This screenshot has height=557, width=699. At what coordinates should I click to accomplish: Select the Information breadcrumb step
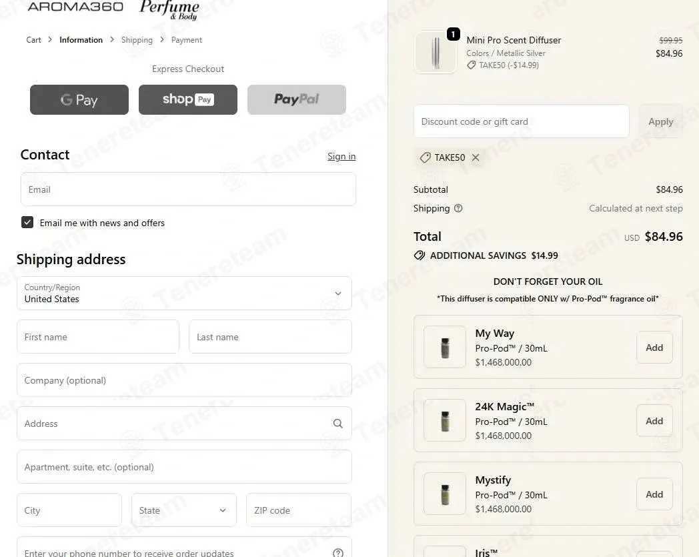coord(81,39)
